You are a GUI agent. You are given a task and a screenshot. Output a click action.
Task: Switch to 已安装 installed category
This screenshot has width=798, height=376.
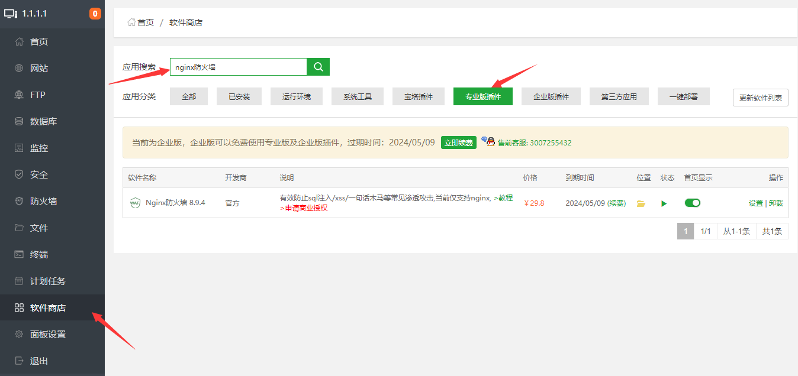point(239,96)
